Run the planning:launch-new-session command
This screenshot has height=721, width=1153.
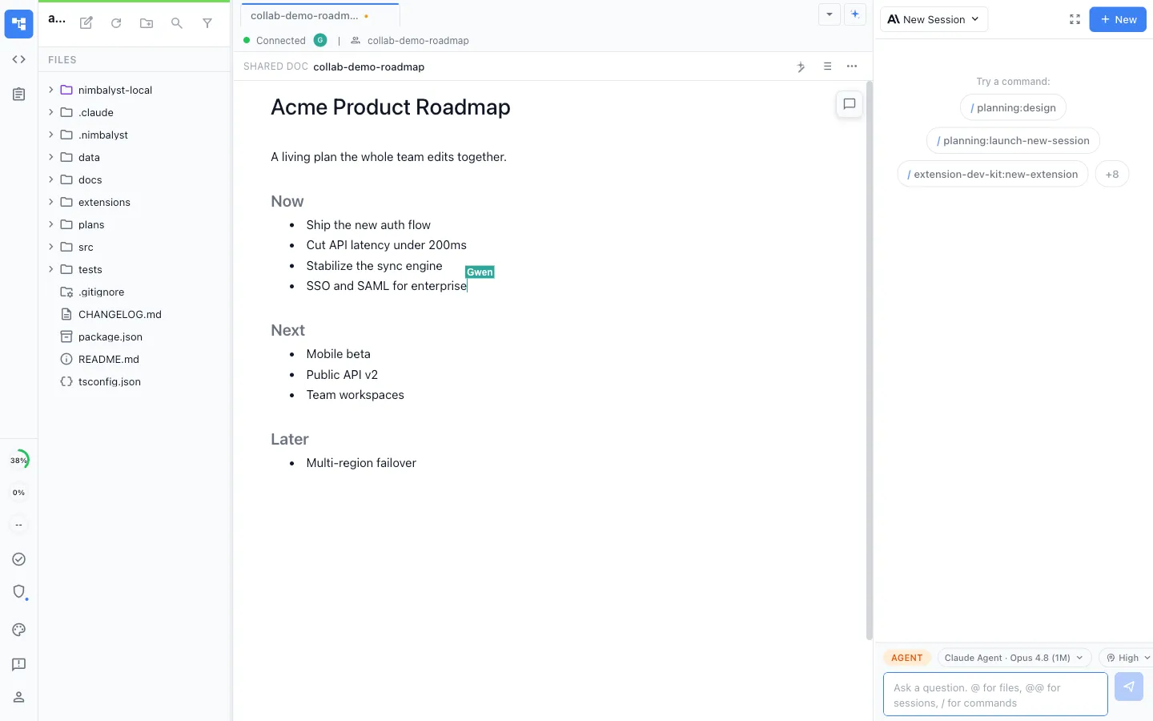1013,141
